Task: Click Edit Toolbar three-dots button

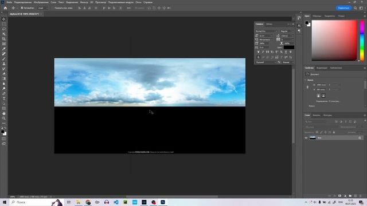Action: [4, 124]
